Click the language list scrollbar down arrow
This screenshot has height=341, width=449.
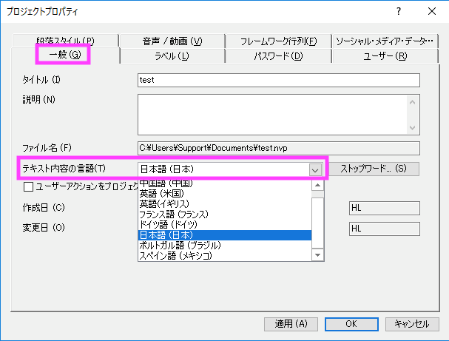pos(318,255)
